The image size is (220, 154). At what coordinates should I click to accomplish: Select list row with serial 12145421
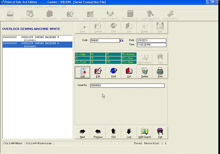point(38,38)
